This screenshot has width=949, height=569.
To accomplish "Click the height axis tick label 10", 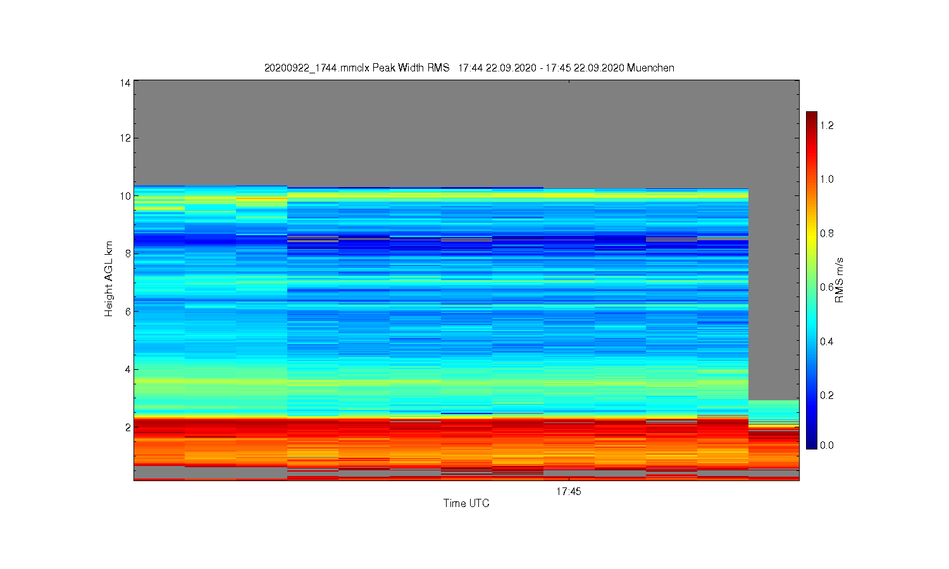I will point(125,196).
